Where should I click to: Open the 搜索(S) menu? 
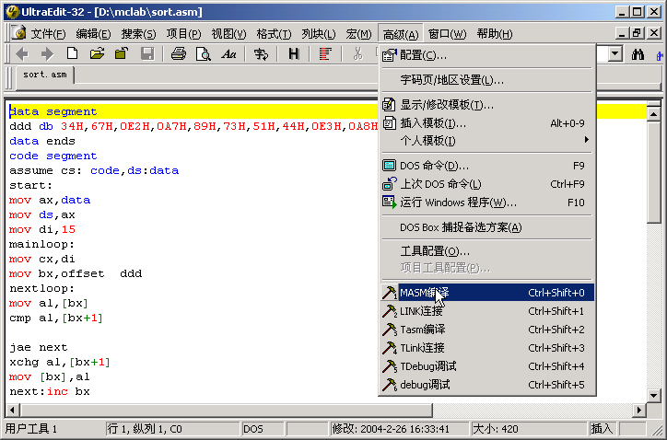138,34
